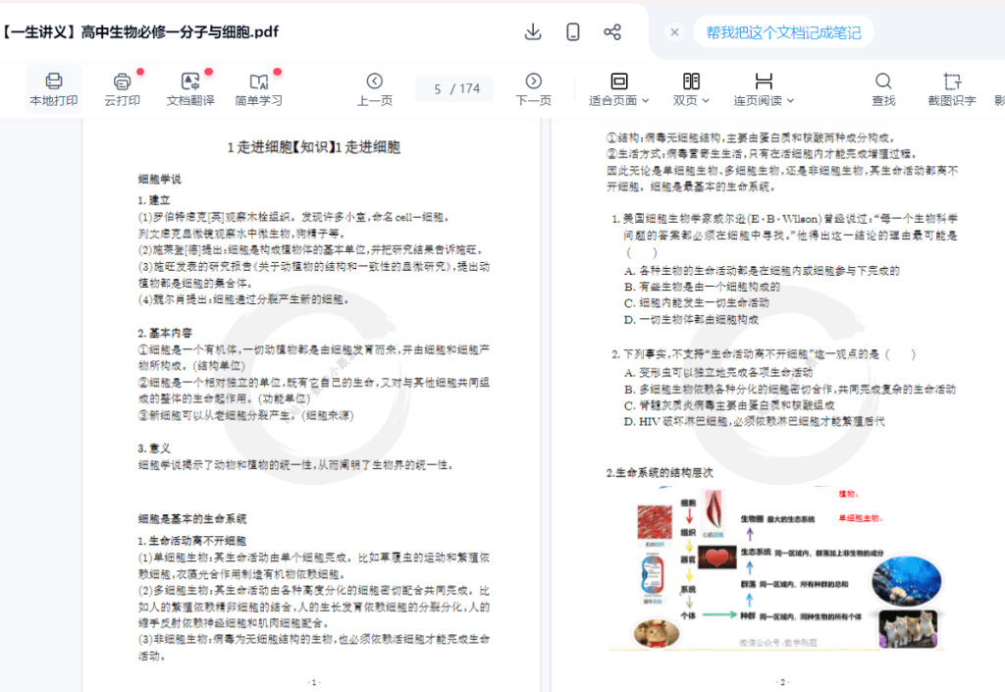
Task: Select the 本地打印 local print tool
Action: pos(54,89)
